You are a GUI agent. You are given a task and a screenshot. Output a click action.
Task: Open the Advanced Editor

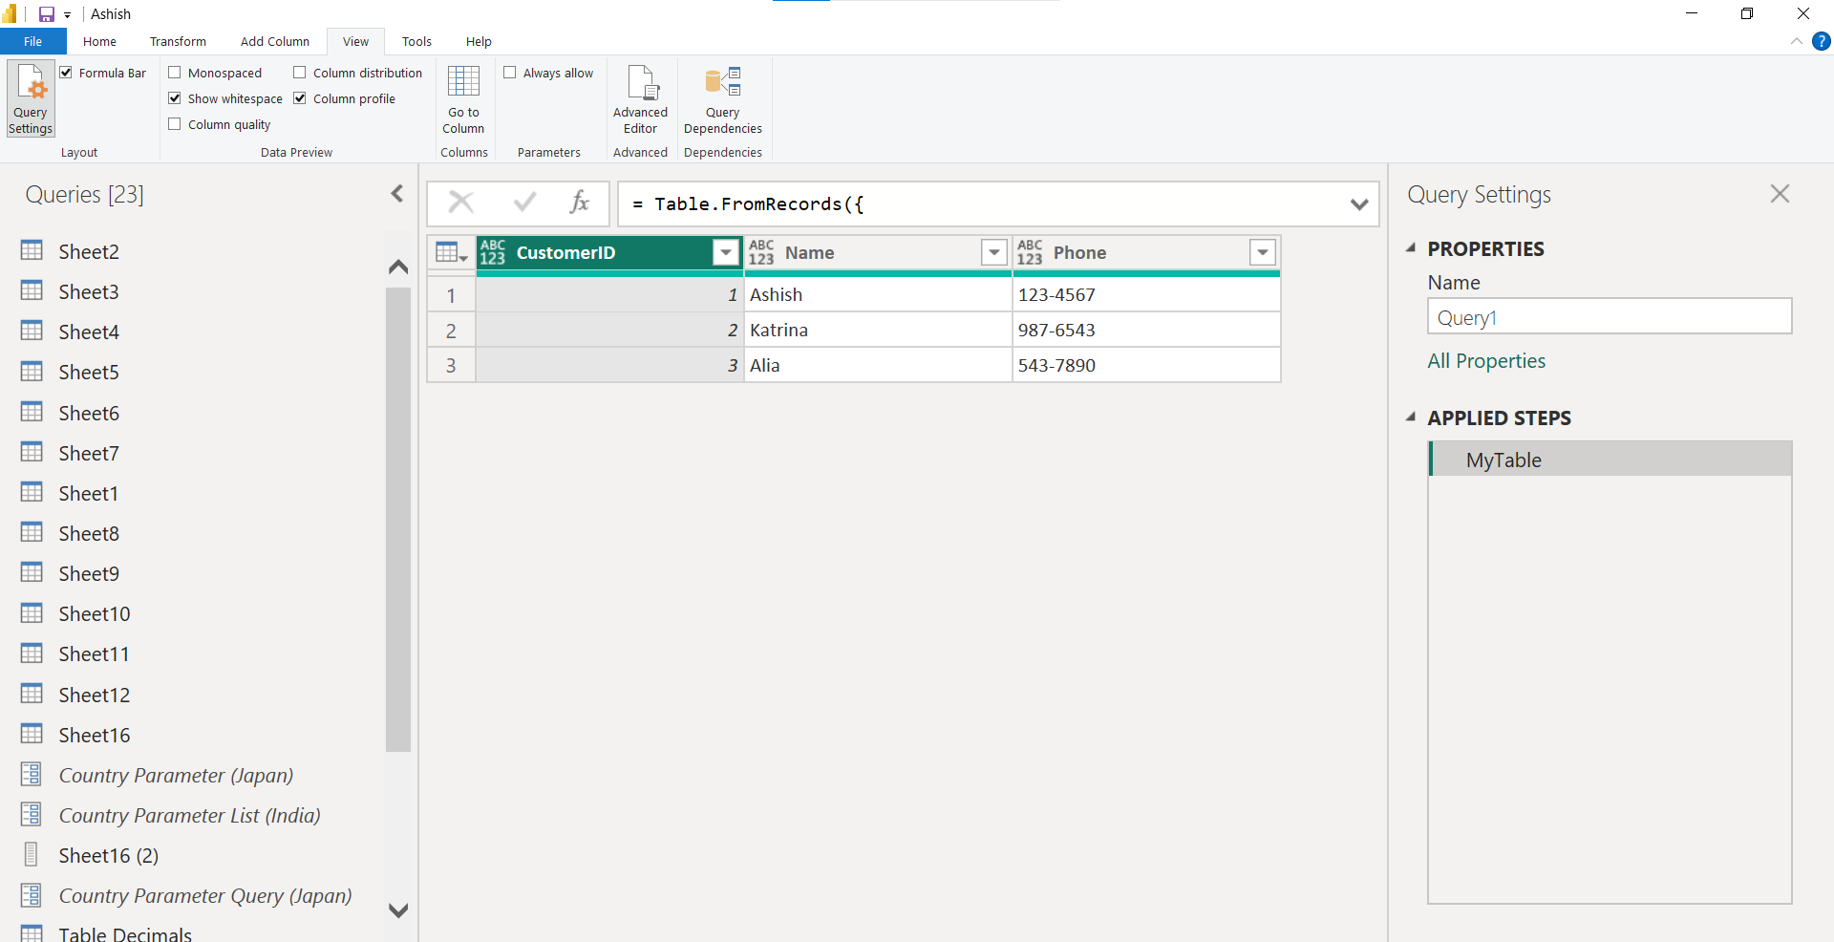[x=640, y=98]
